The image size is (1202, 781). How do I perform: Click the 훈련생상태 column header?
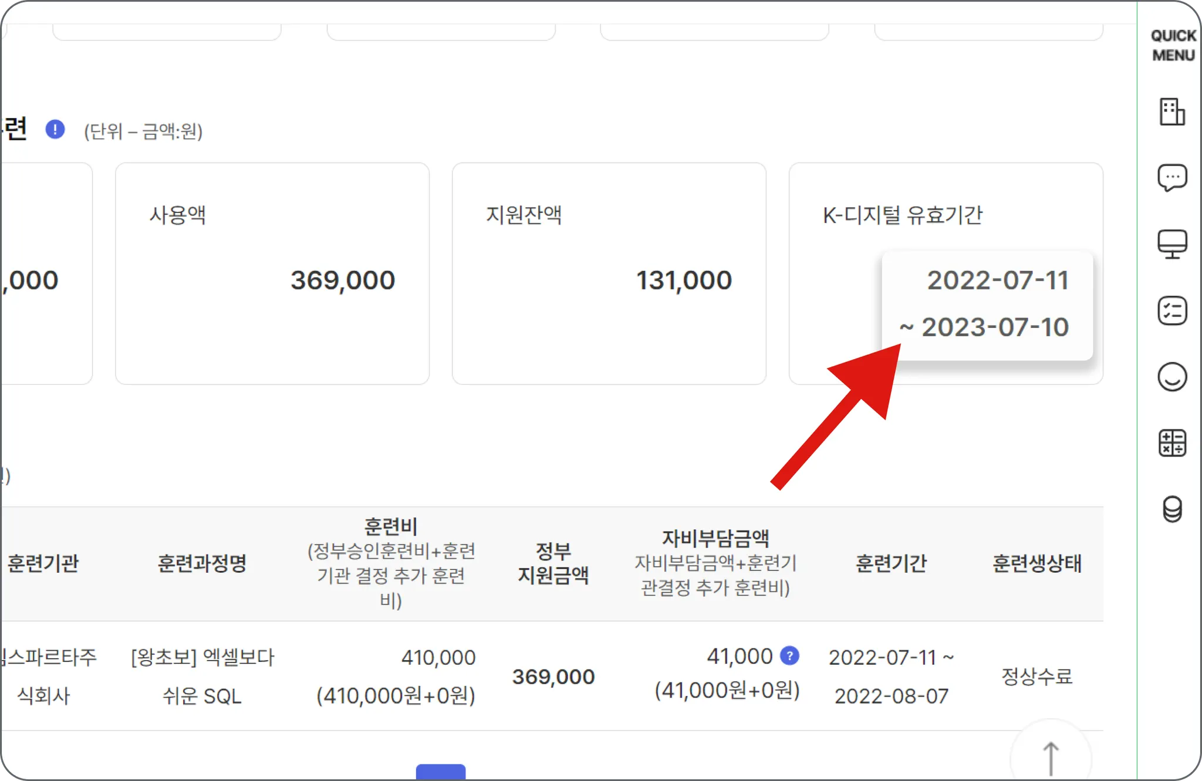1036,563
